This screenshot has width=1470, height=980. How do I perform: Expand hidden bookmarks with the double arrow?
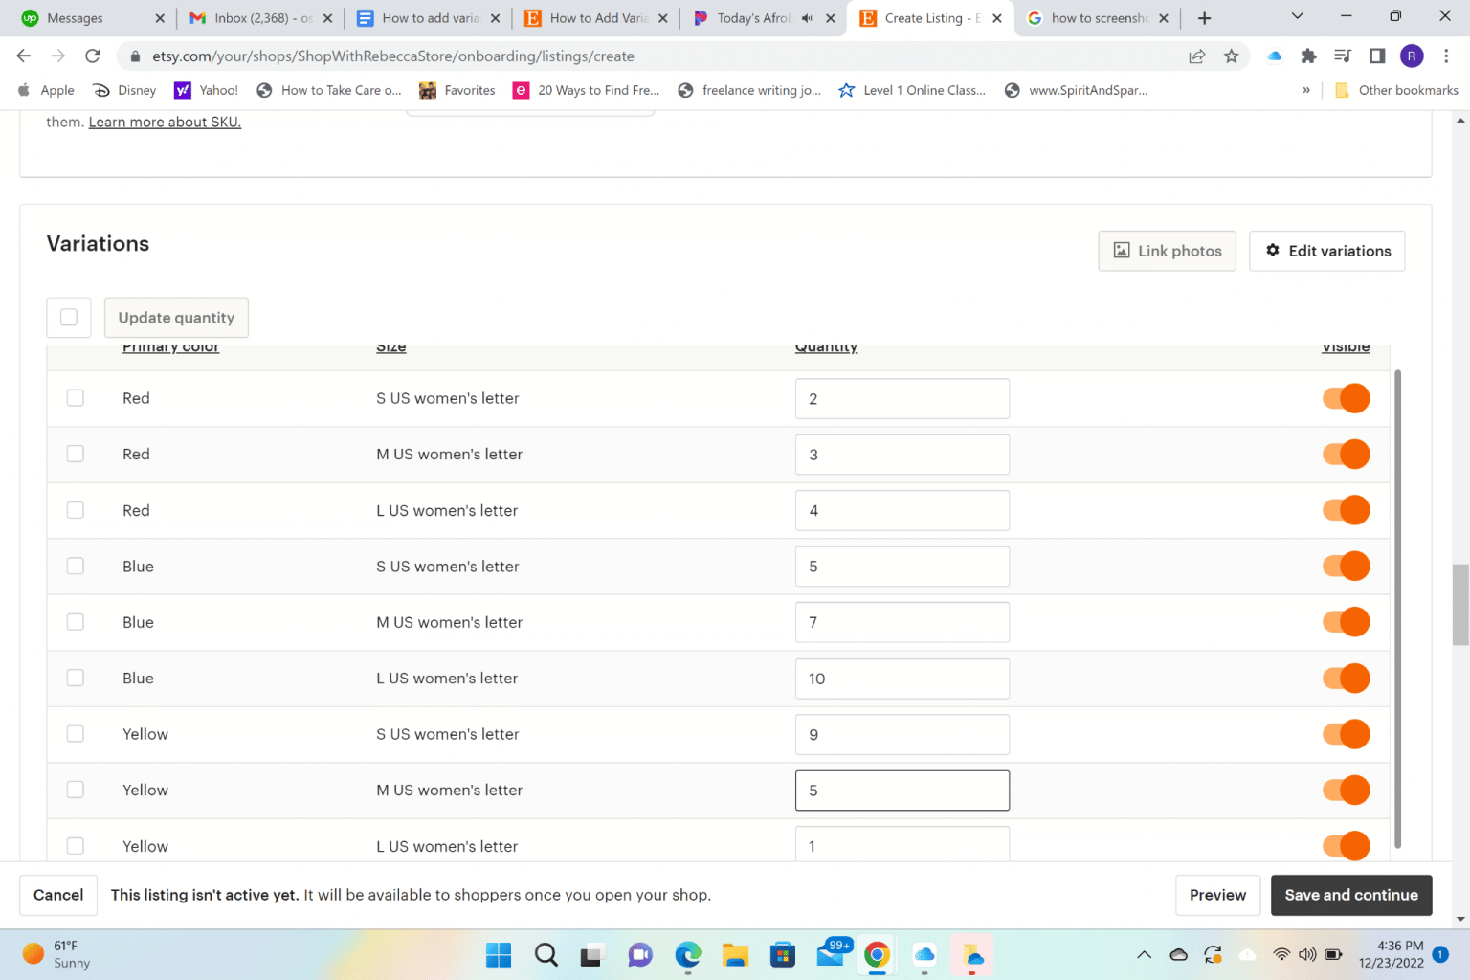point(1306,89)
